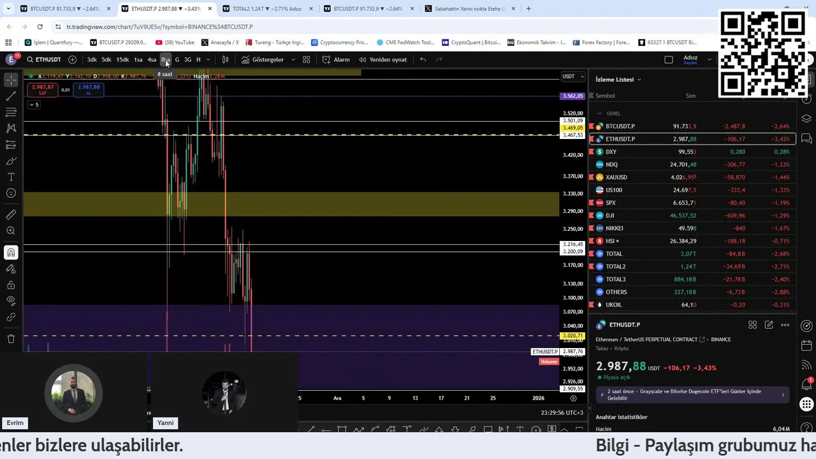Expand the İzleme Listesi watchlist dropdown

[x=618, y=79]
